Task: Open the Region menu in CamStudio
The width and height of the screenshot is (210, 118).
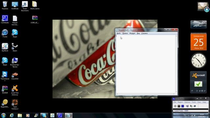Action: [180, 102]
